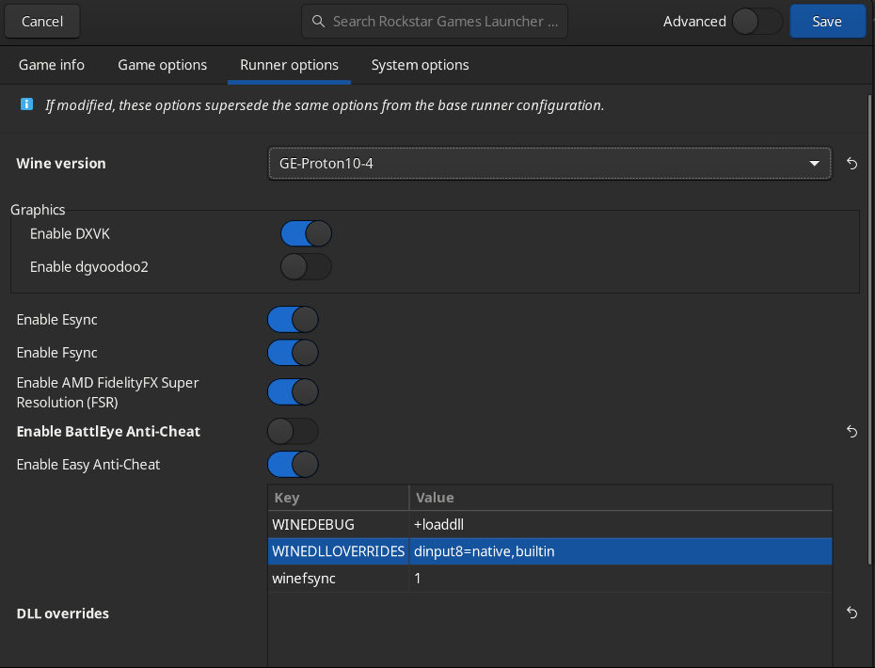Click the Key column header

coord(338,498)
